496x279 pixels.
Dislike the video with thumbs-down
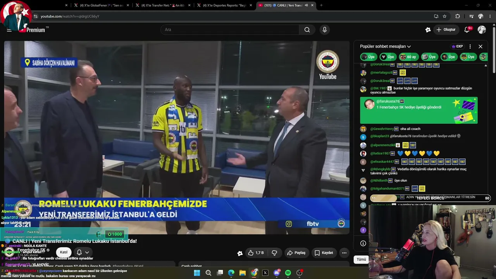[x=274, y=253]
